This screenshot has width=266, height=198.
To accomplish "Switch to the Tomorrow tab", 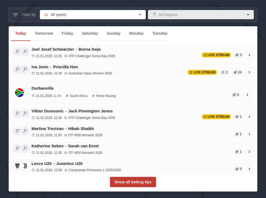I will 44,33.
